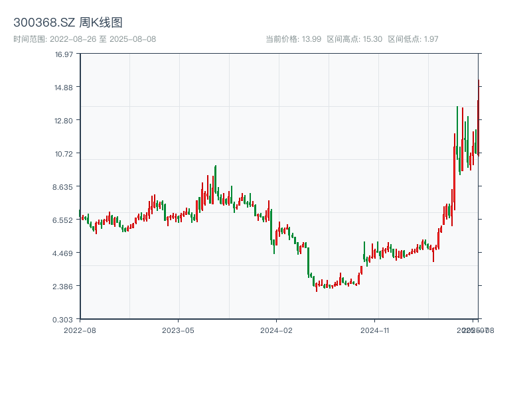Viewport: 531px width, 398px height.
Task: Select the 12.80 y-axis tick label
Action: [x=64, y=121]
